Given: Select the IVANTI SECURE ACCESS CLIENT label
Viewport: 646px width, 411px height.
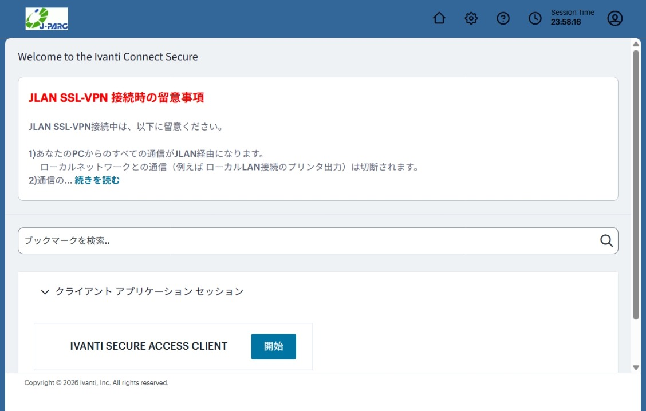Looking at the screenshot, I should pos(148,346).
